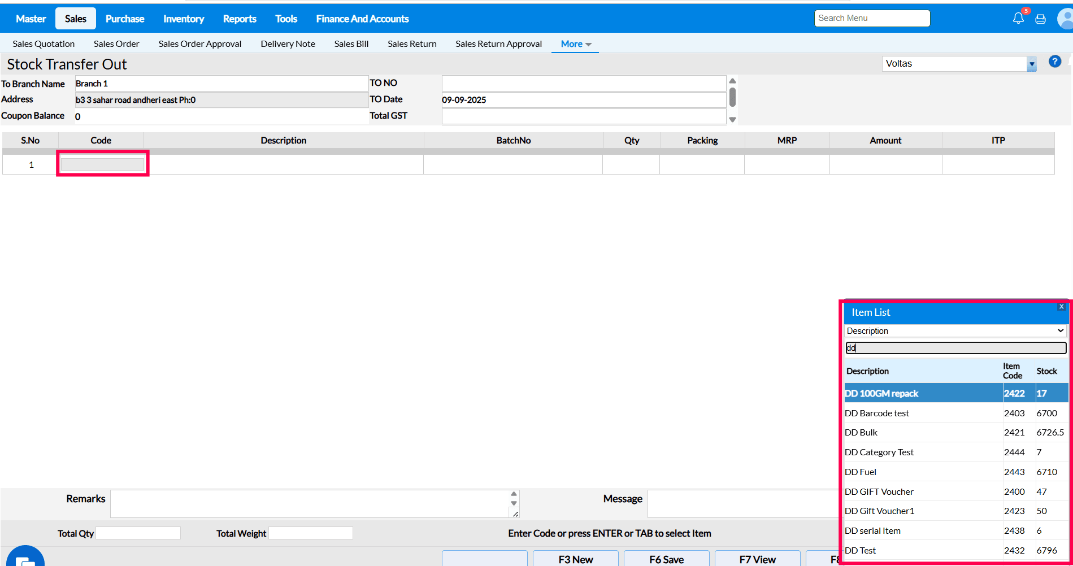This screenshot has height=566, width=1073.
Task: Select DD Barcode test from Item List
Action: [877, 413]
